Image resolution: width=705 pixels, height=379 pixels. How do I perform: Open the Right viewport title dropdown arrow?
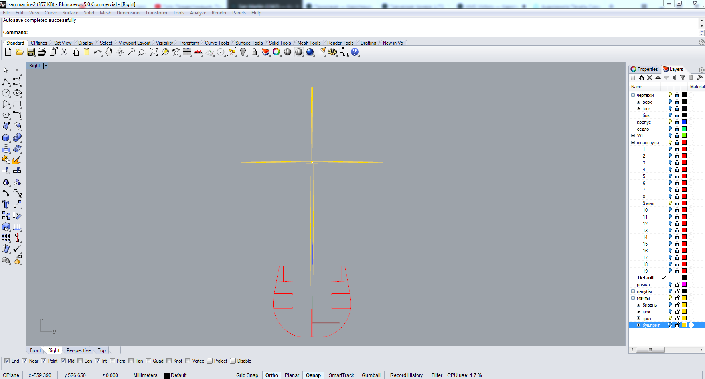point(45,66)
